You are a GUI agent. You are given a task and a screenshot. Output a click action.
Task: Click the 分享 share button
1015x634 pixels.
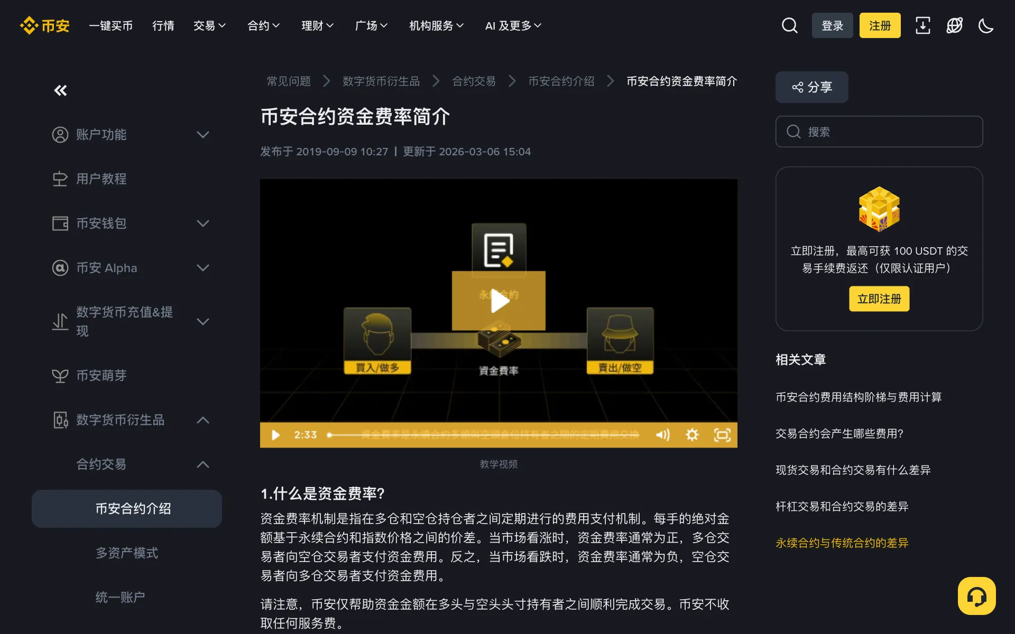coord(811,87)
